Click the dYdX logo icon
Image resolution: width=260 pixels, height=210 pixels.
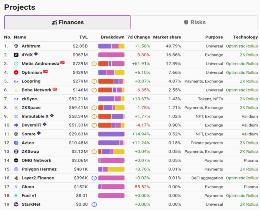[16, 55]
